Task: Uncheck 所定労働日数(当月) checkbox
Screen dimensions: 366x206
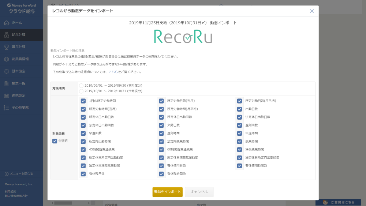Action: point(161,101)
